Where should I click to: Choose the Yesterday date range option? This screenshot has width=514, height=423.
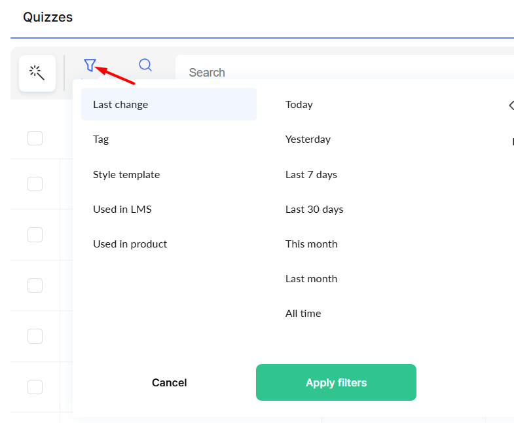click(x=308, y=139)
